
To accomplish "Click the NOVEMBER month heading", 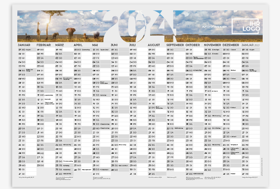I will click(212, 45).
